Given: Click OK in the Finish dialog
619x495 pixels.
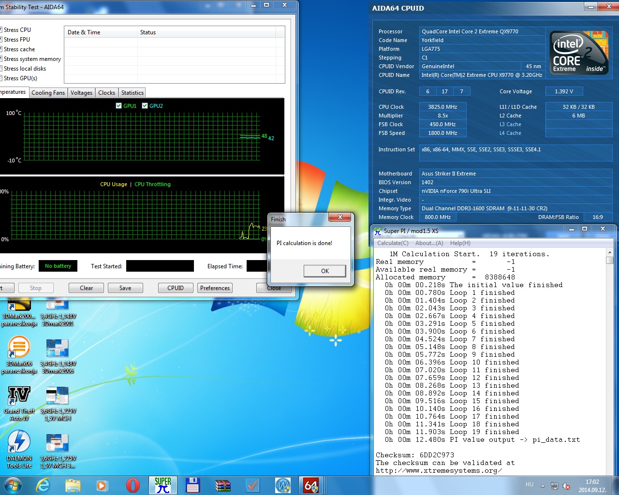Looking at the screenshot, I should pos(325,271).
